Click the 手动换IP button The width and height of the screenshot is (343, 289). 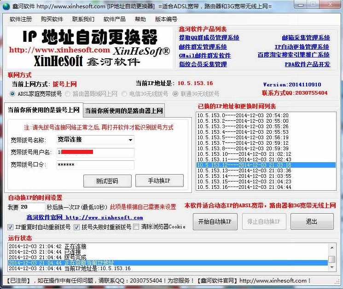point(159,181)
